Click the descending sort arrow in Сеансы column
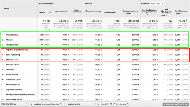 click(x=50, y=12)
